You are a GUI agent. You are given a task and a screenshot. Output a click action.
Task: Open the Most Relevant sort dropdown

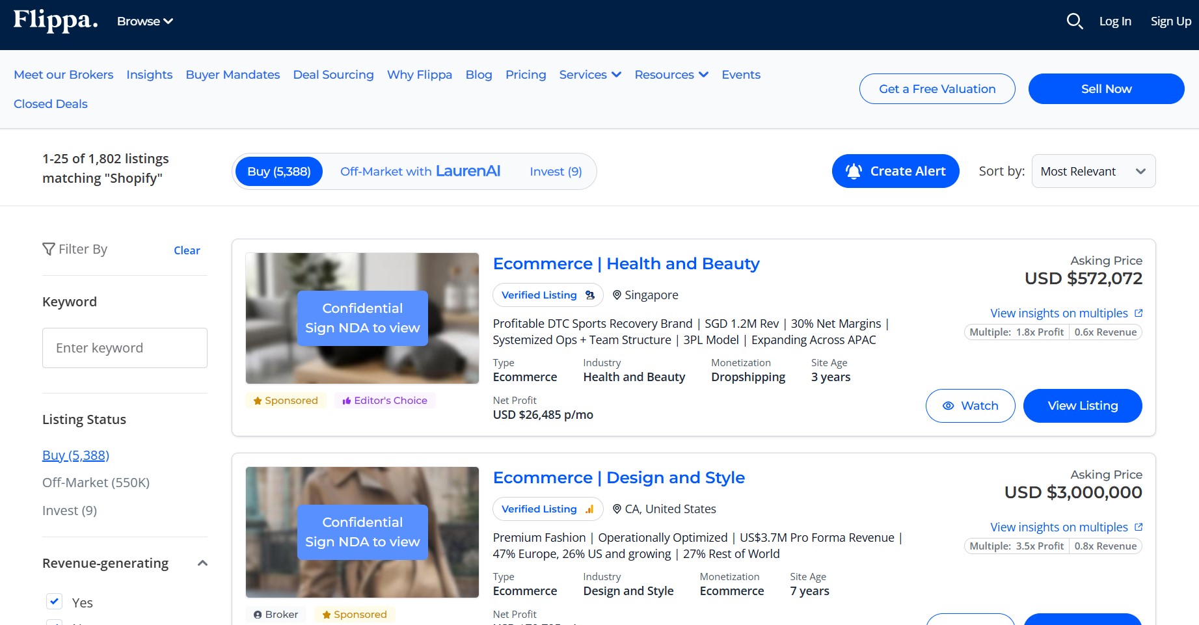pos(1094,171)
